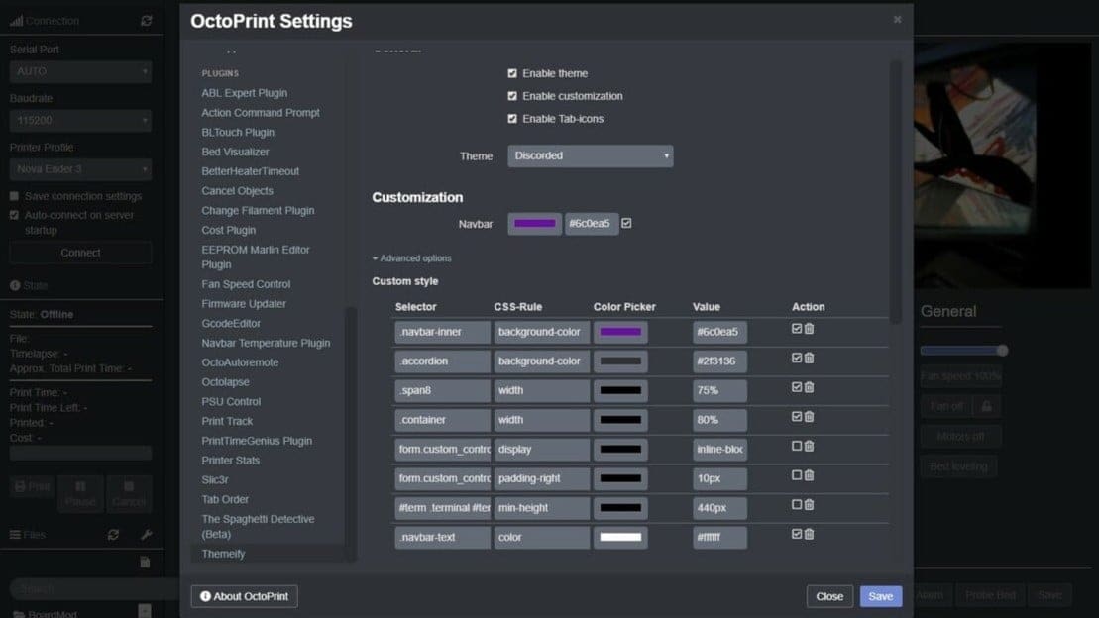Toggle the .container width rule checkbox
This screenshot has width=1099, height=618.
point(796,417)
